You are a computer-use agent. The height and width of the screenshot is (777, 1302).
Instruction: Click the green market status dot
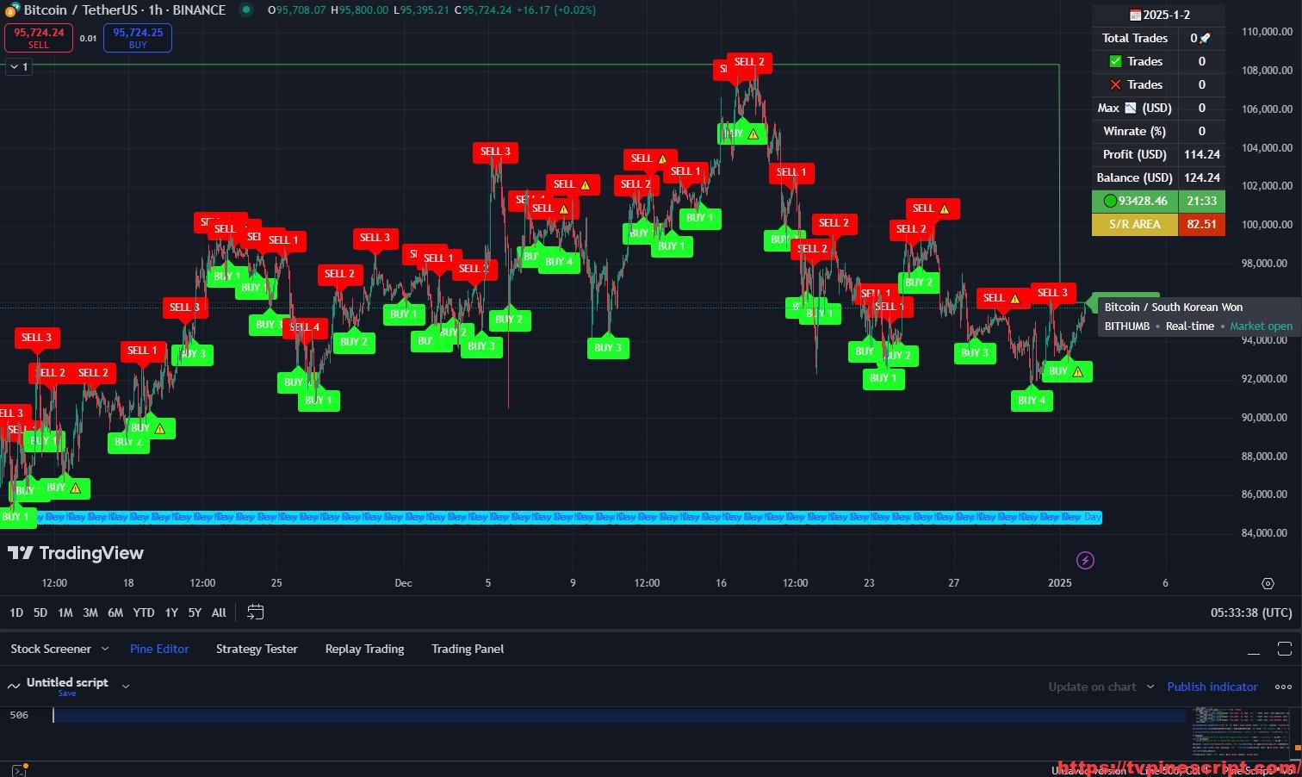click(x=245, y=10)
